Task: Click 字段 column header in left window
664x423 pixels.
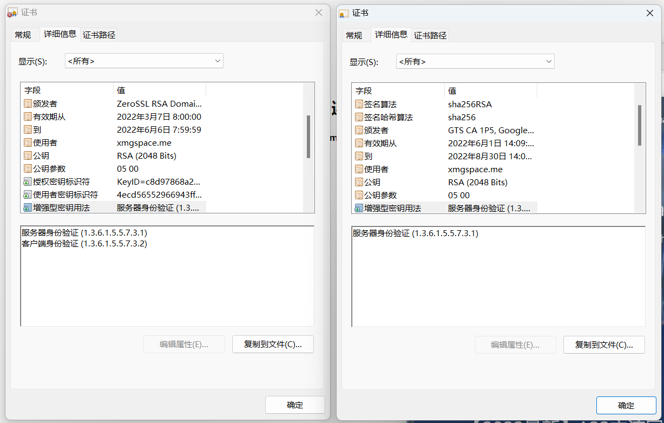Action: [x=67, y=90]
